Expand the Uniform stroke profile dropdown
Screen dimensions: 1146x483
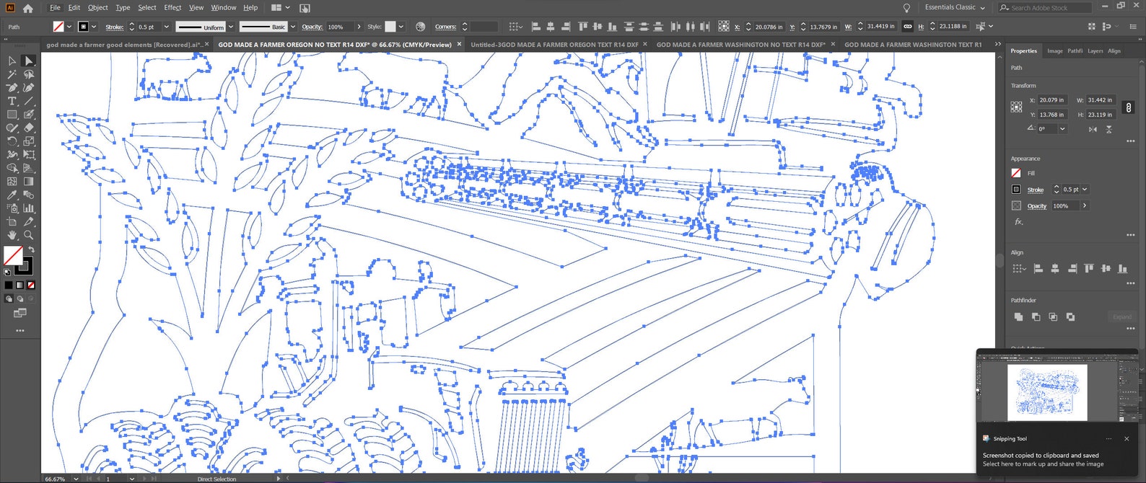point(231,27)
